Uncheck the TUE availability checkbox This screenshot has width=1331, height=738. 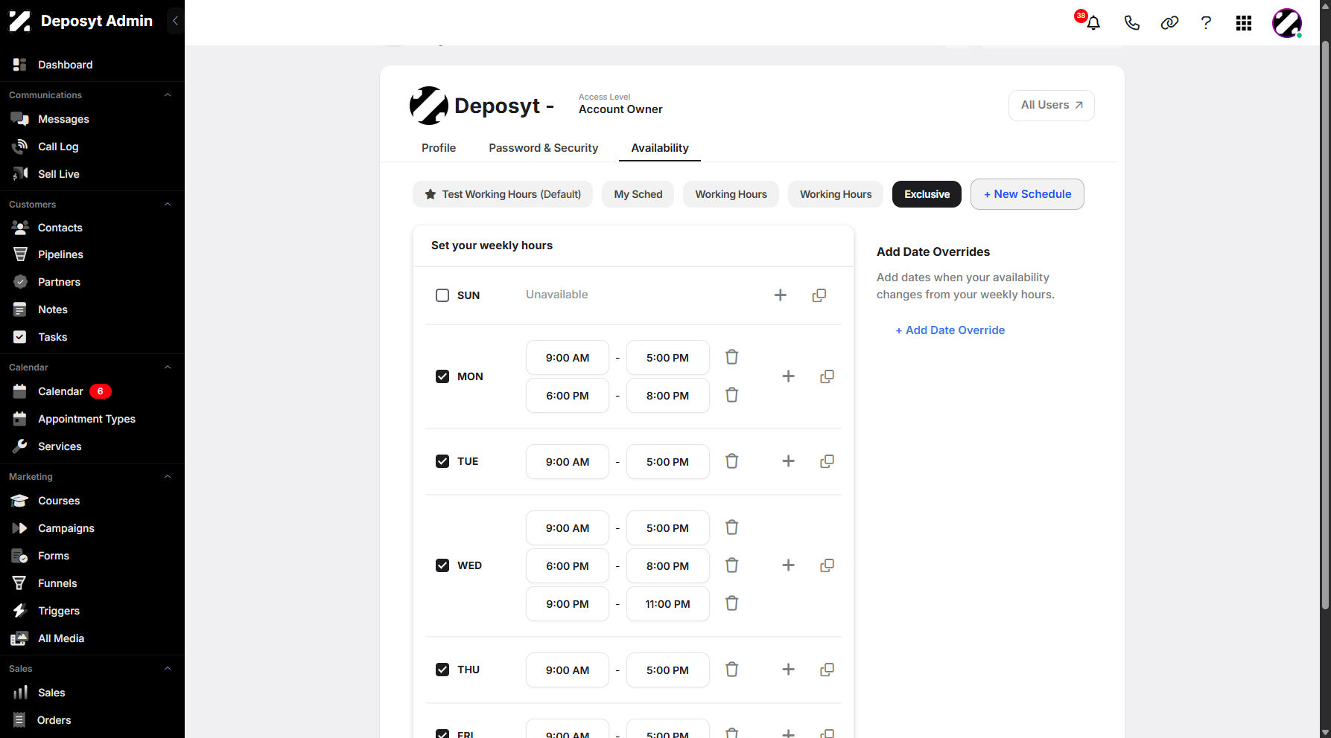tap(442, 461)
